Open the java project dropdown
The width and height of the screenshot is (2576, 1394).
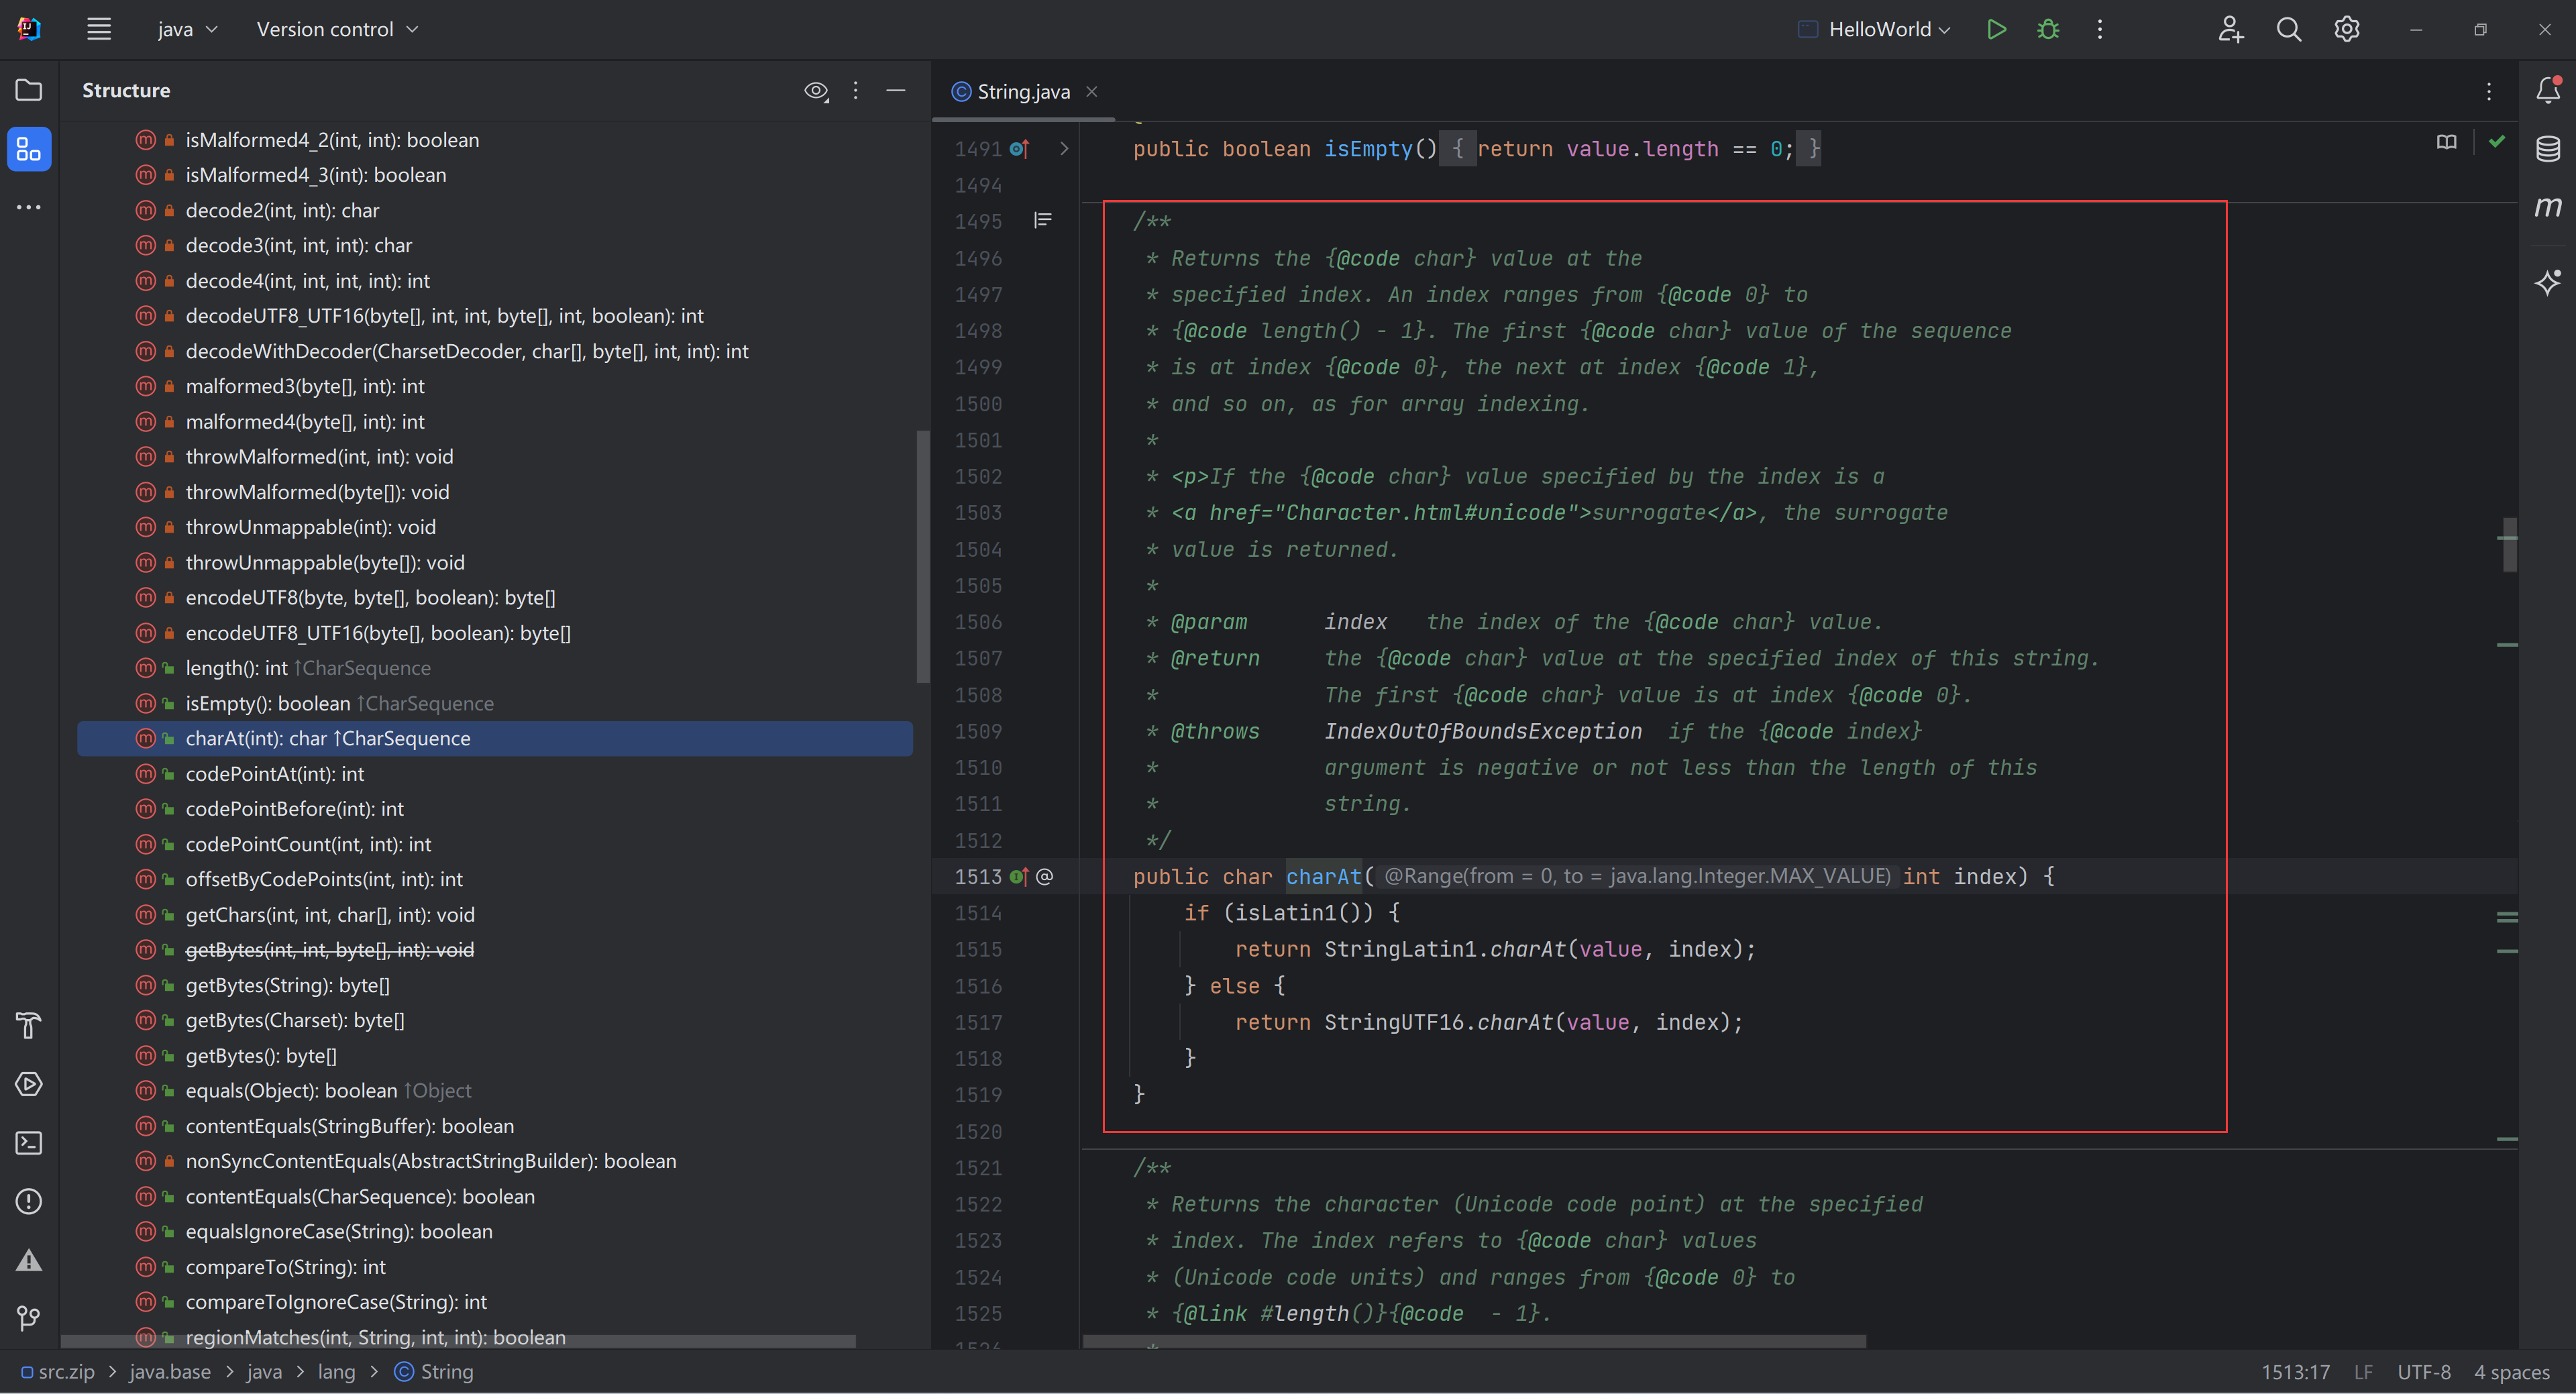point(187,29)
